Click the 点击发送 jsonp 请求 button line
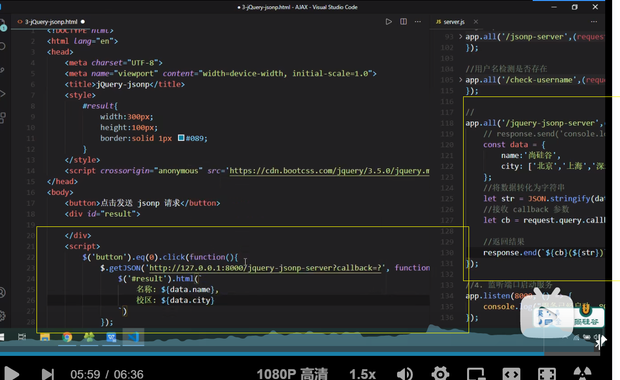This screenshot has width=620, height=380. point(142,203)
